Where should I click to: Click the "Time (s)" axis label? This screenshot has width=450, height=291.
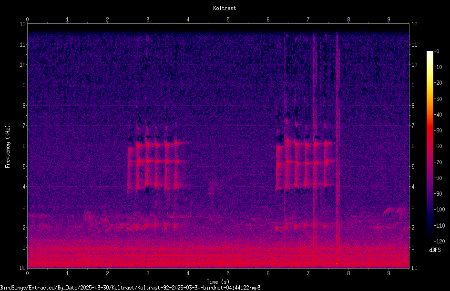pyautogui.click(x=218, y=282)
